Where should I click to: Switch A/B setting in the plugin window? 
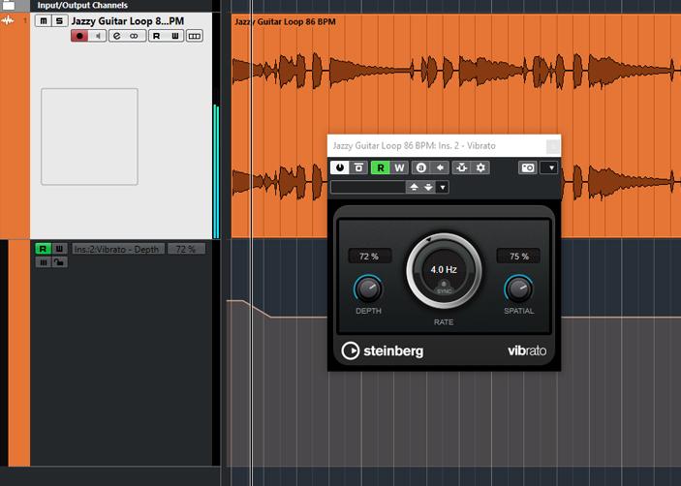click(420, 167)
